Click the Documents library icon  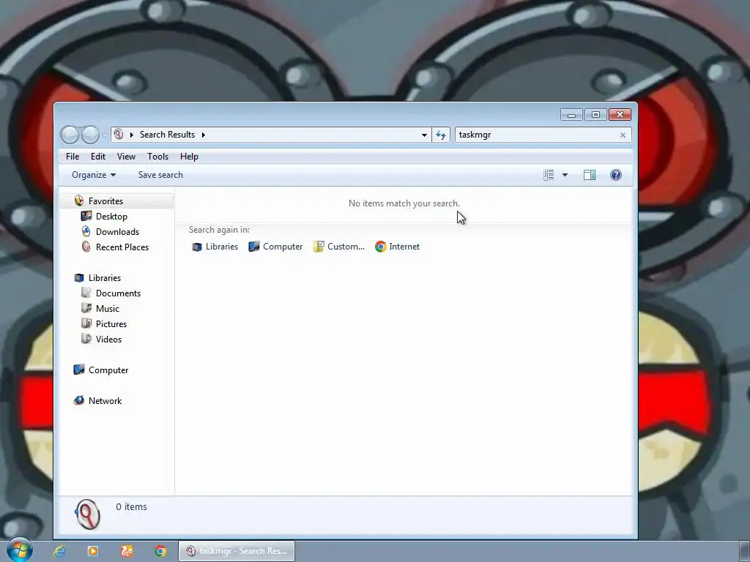pos(86,293)
